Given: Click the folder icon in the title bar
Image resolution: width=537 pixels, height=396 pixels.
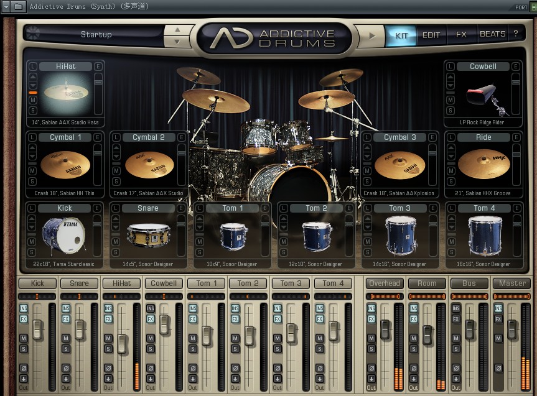Looking at the screenshot, I should 19,6.
